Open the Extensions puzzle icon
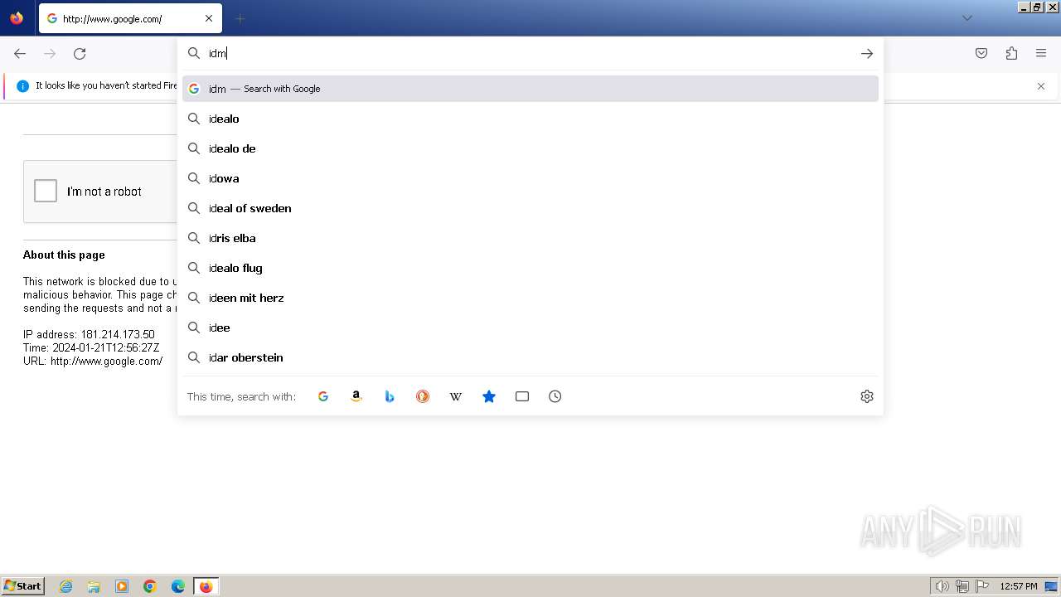The height and width of the screenshot is (597, 1061). (x=1011, y=53)
